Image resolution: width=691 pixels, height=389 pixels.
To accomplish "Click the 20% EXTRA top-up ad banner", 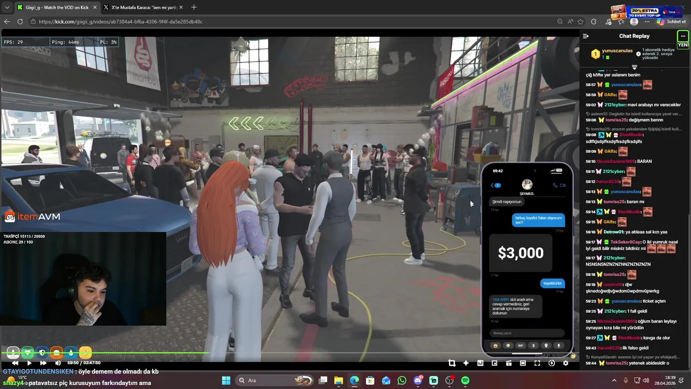I will 647,11.
